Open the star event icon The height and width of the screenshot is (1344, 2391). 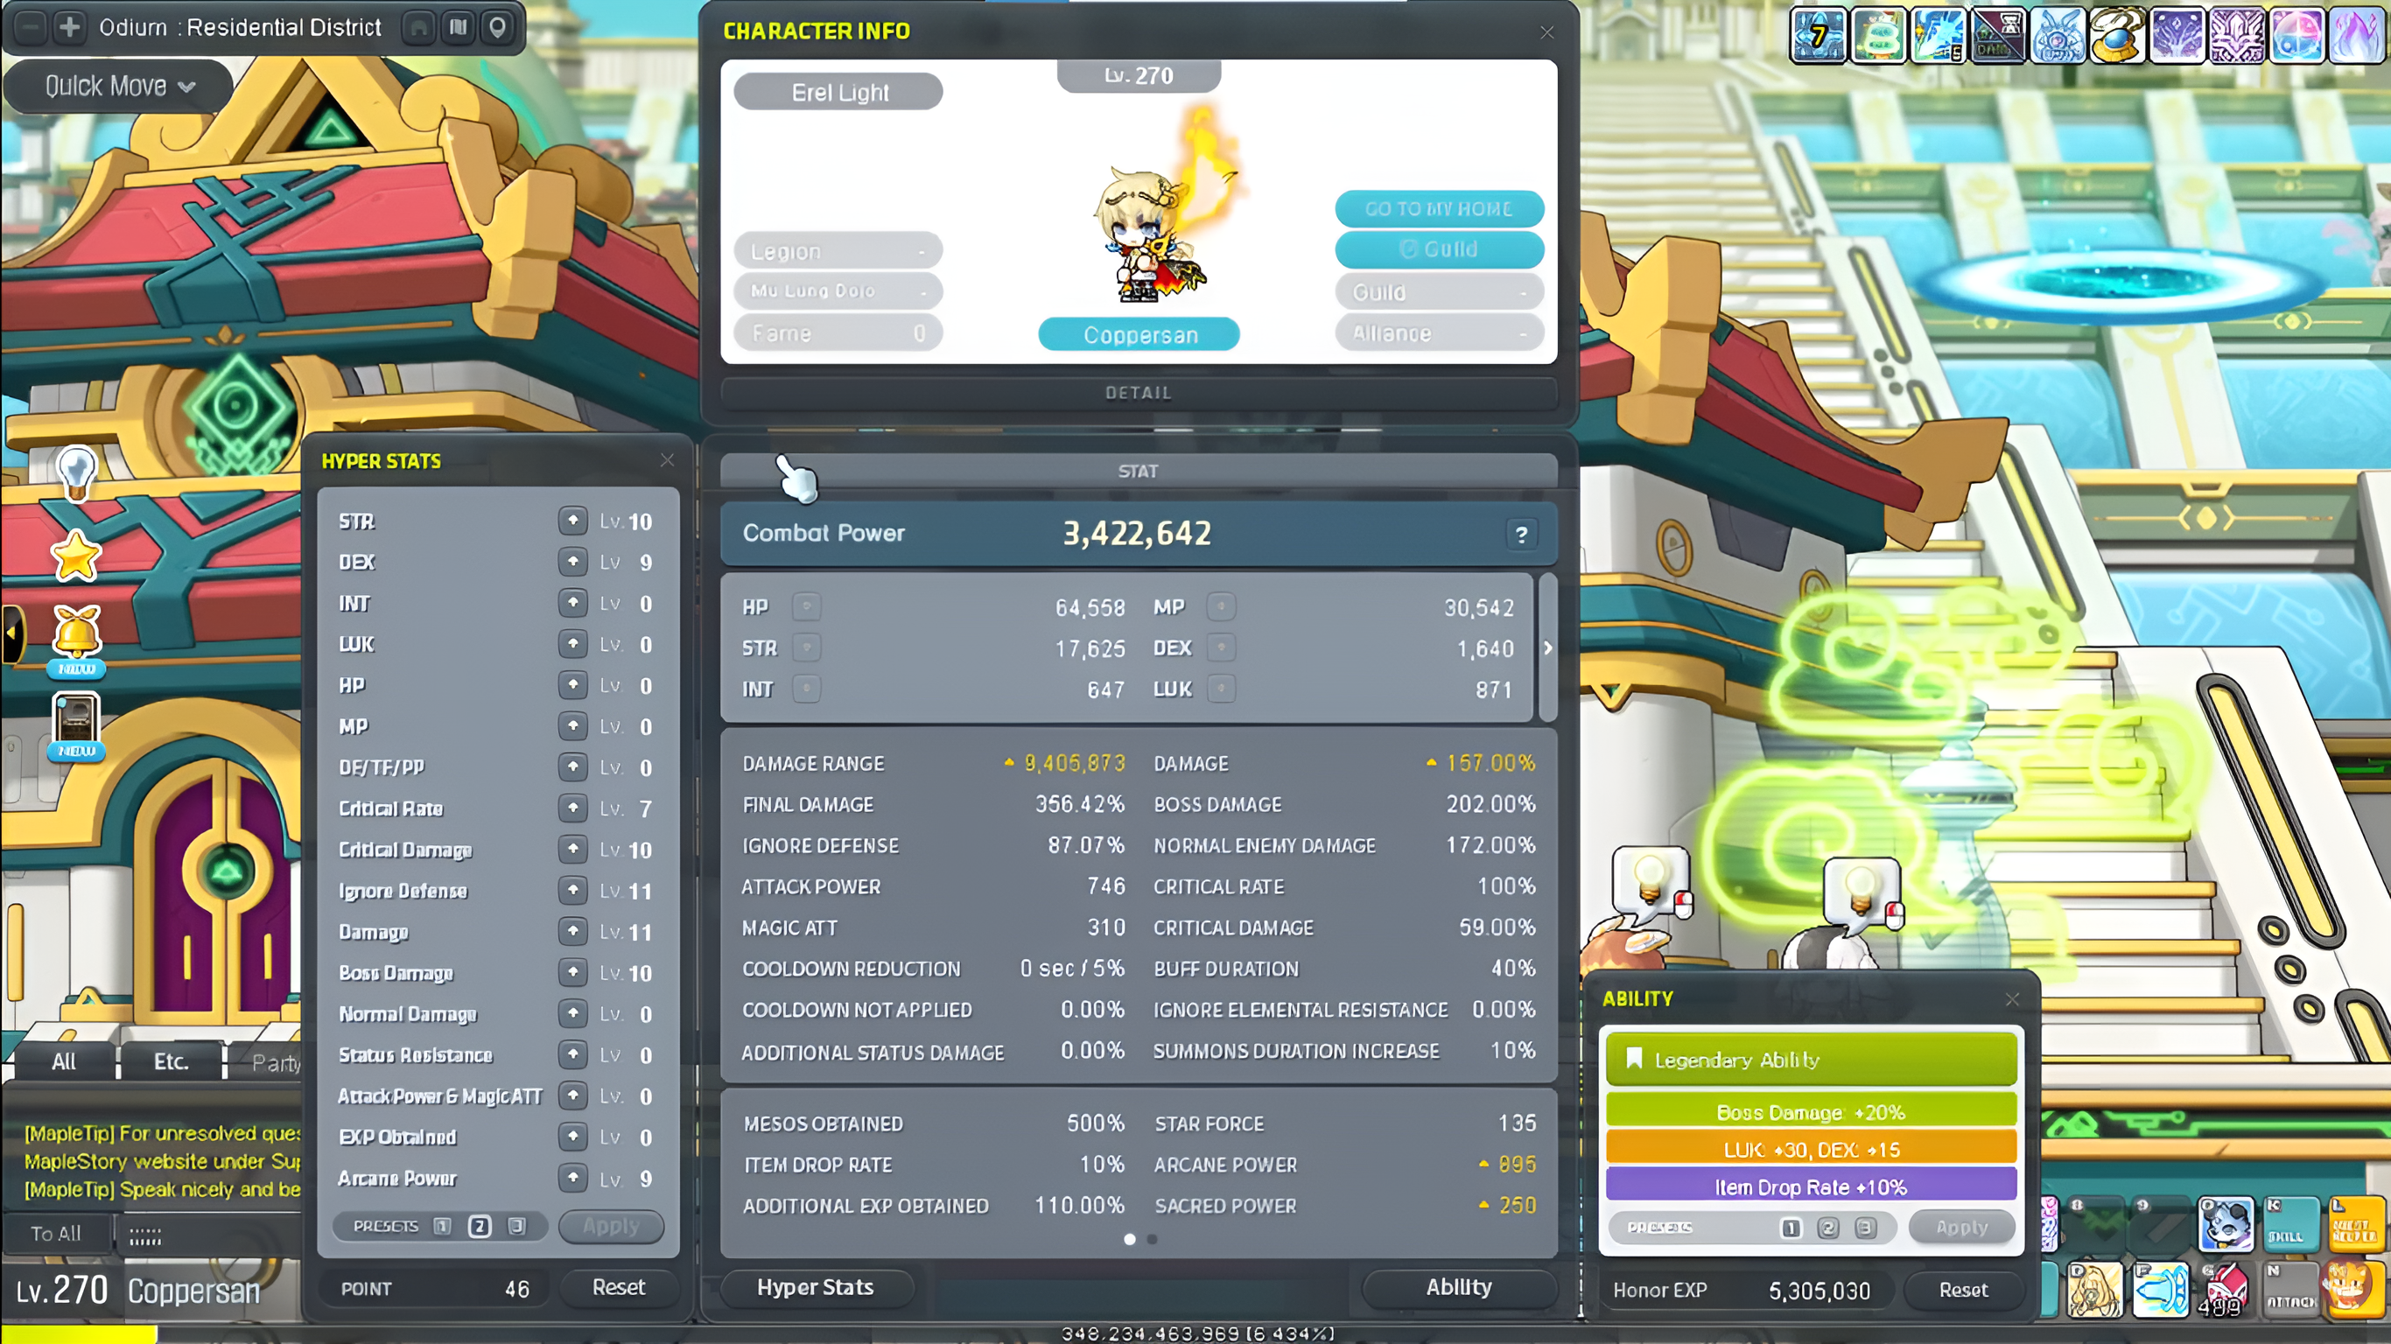[x=76, y=556]
